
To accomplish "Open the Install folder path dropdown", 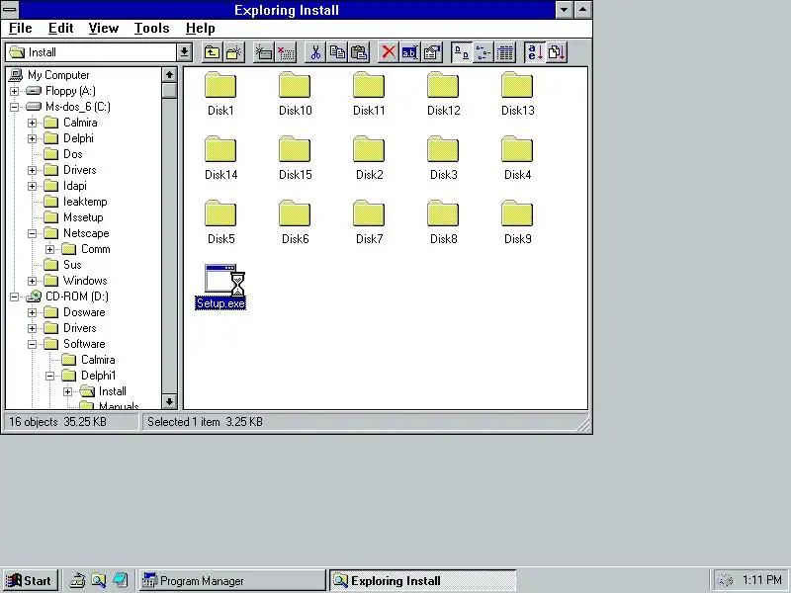I will [x=184, y=52].
